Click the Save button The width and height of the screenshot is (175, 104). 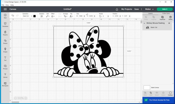[x=136, y=9]
